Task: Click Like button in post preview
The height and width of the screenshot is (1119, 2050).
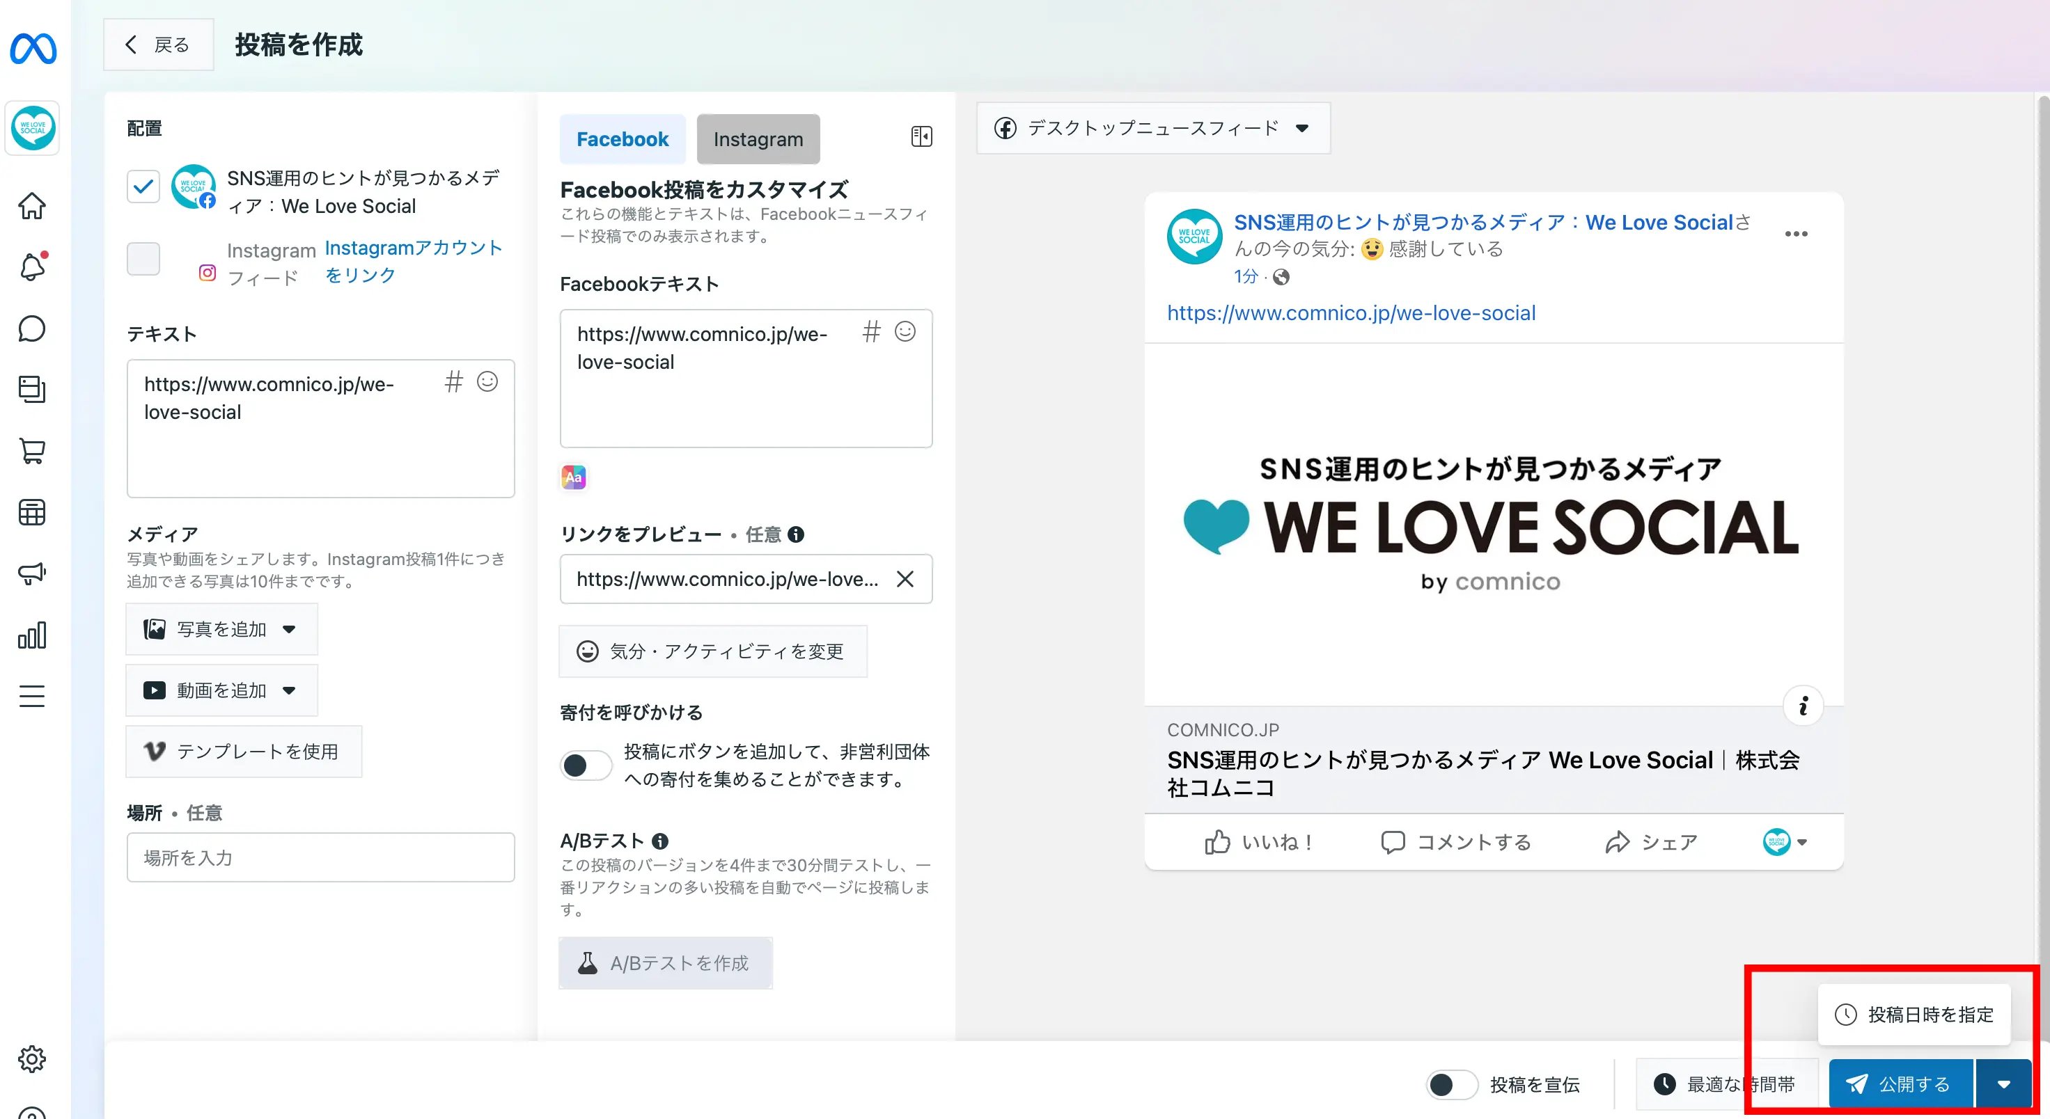Action: [x=1259, y=842]
